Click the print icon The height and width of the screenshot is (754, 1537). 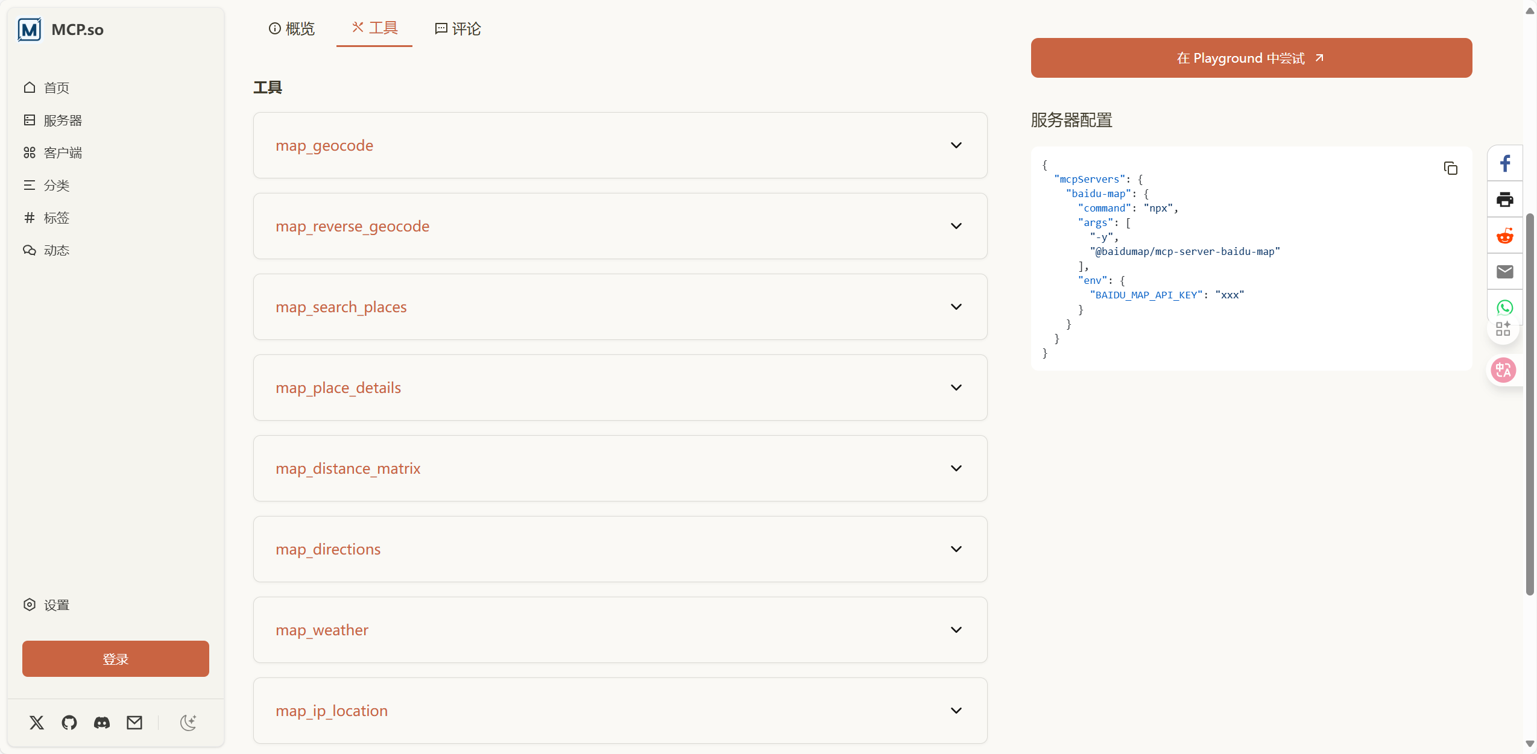pos(1504,199)
